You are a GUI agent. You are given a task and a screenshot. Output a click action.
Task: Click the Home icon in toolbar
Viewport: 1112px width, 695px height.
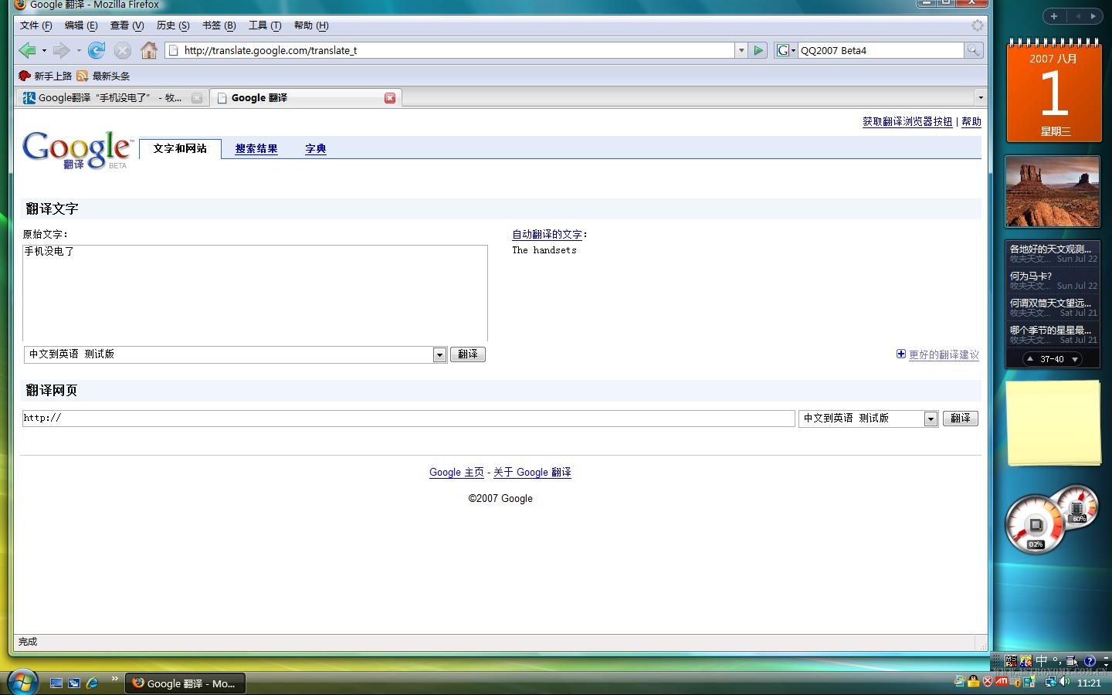pyautogui.click(x=149, y=51)
